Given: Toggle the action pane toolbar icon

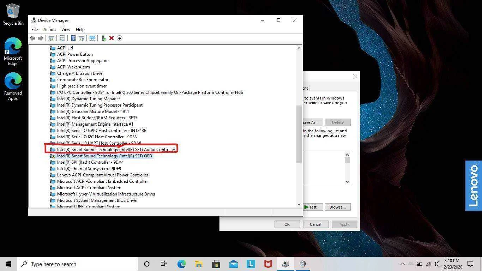Looking at the screenshot, I should [81, 38].
